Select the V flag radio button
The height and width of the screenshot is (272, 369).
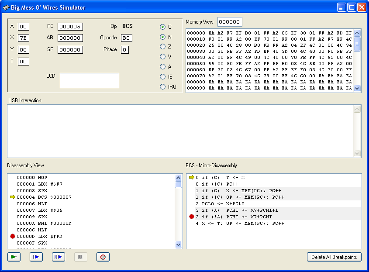(x=162, y=57)
